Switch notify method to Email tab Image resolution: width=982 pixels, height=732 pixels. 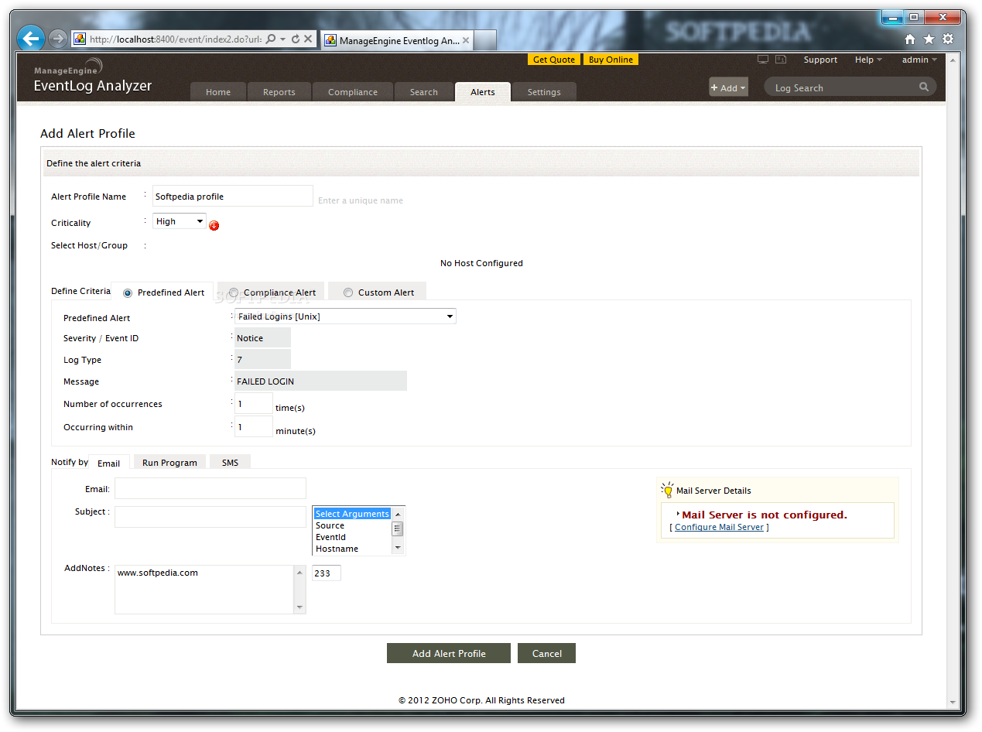pos(109,463)
